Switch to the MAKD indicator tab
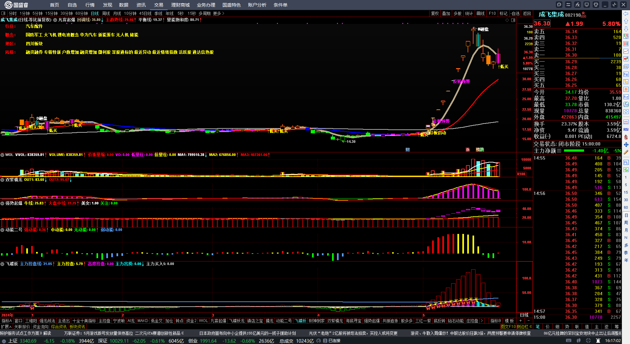630x344 pixels. (143, 321)
